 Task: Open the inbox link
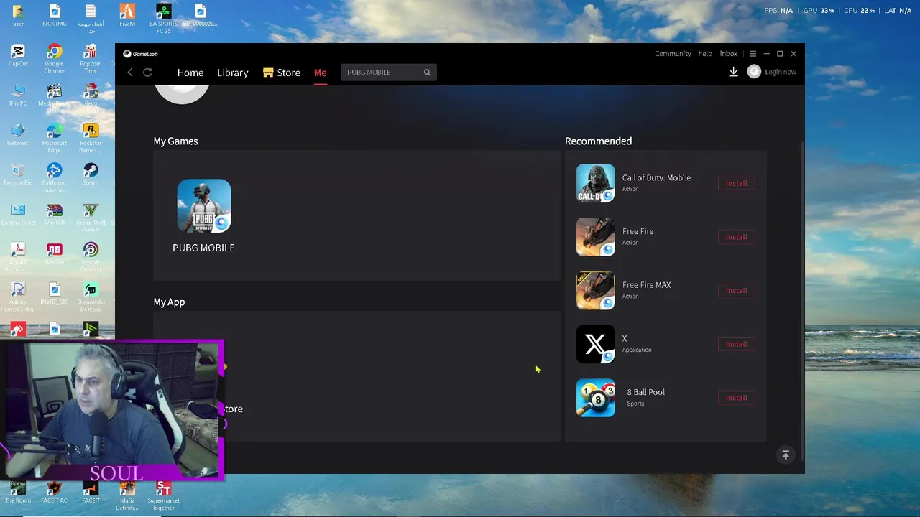click(x=729, y=54)
